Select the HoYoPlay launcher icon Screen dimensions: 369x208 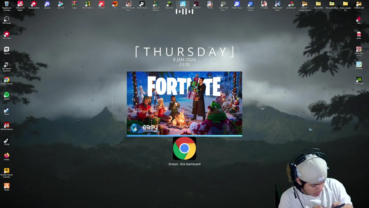point(359,66)
